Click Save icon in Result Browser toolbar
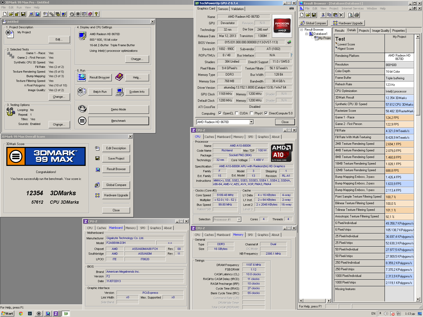This screenshot has width=423, height=317. (314, 15)
